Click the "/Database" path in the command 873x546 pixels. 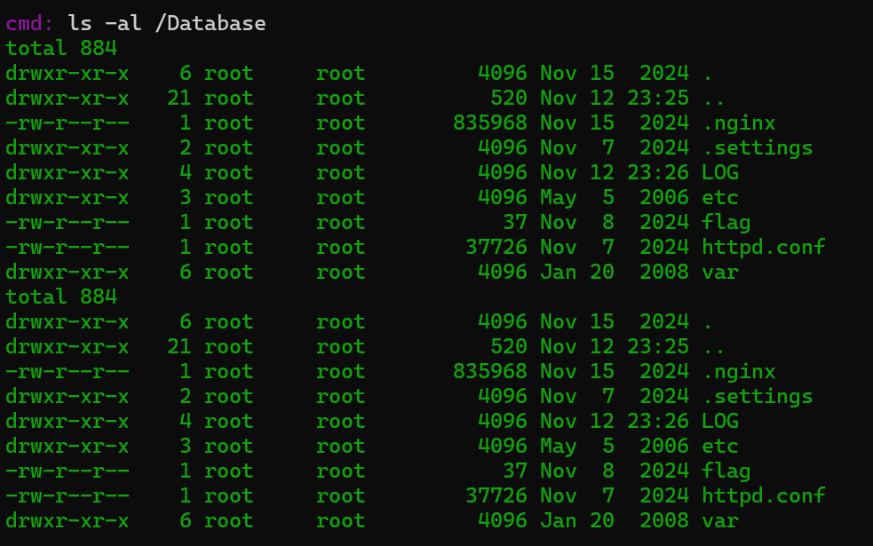coord(210,23)
